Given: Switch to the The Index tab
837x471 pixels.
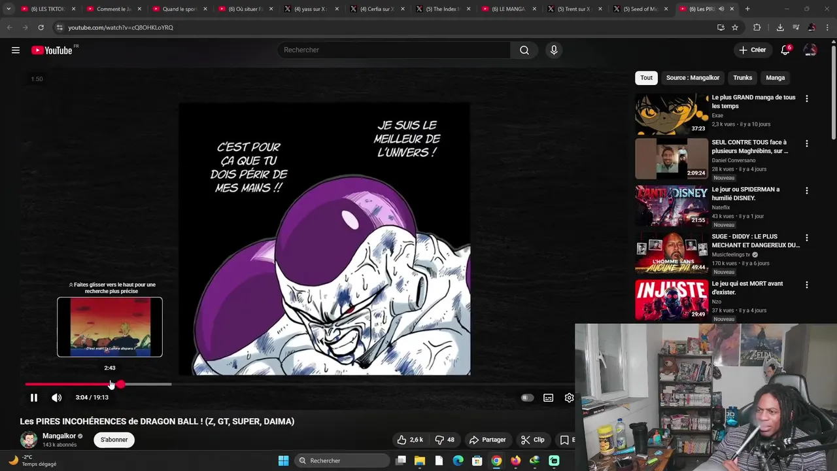Looking at the screenshot, I should point(442,9).
